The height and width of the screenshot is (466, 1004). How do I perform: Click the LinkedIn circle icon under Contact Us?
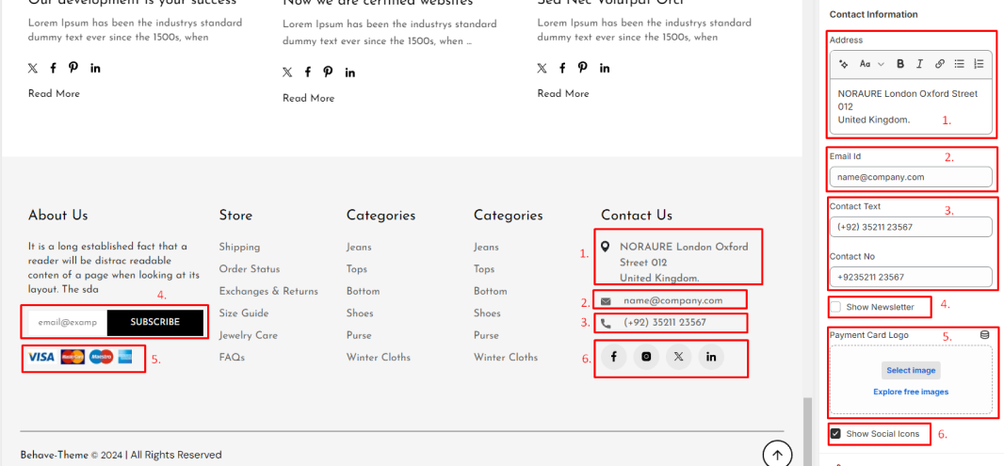coord(711,357)
